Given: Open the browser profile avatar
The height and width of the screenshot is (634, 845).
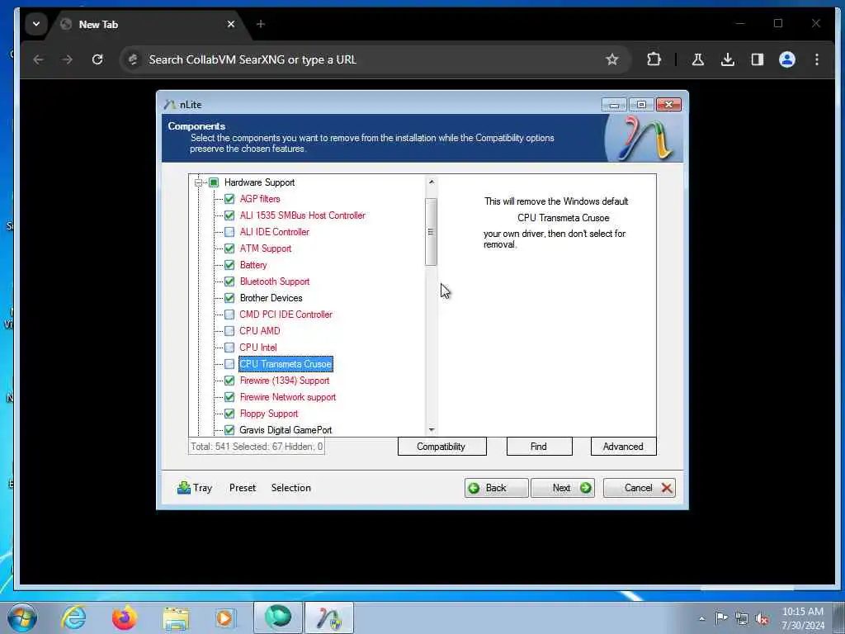Looking at the screenshot, I should 787,59.
